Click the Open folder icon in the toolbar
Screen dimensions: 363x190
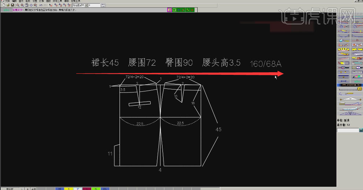pos(8,6)
